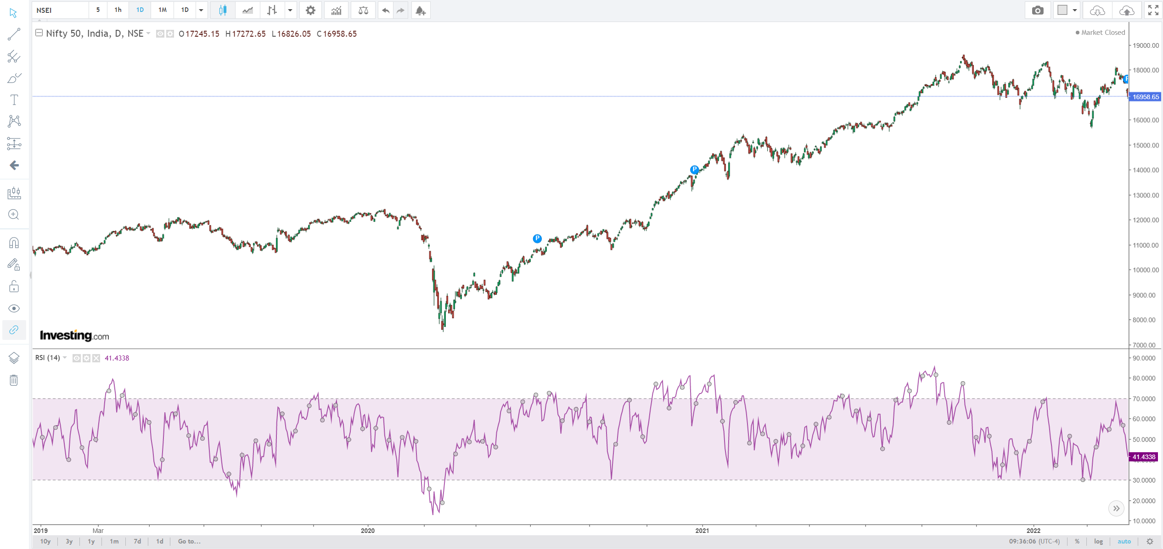
Task: Redo the last chart action
Action: pos(401,10)
